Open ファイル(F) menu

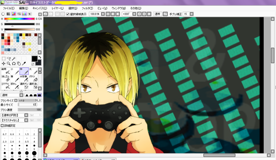[9, 8]
